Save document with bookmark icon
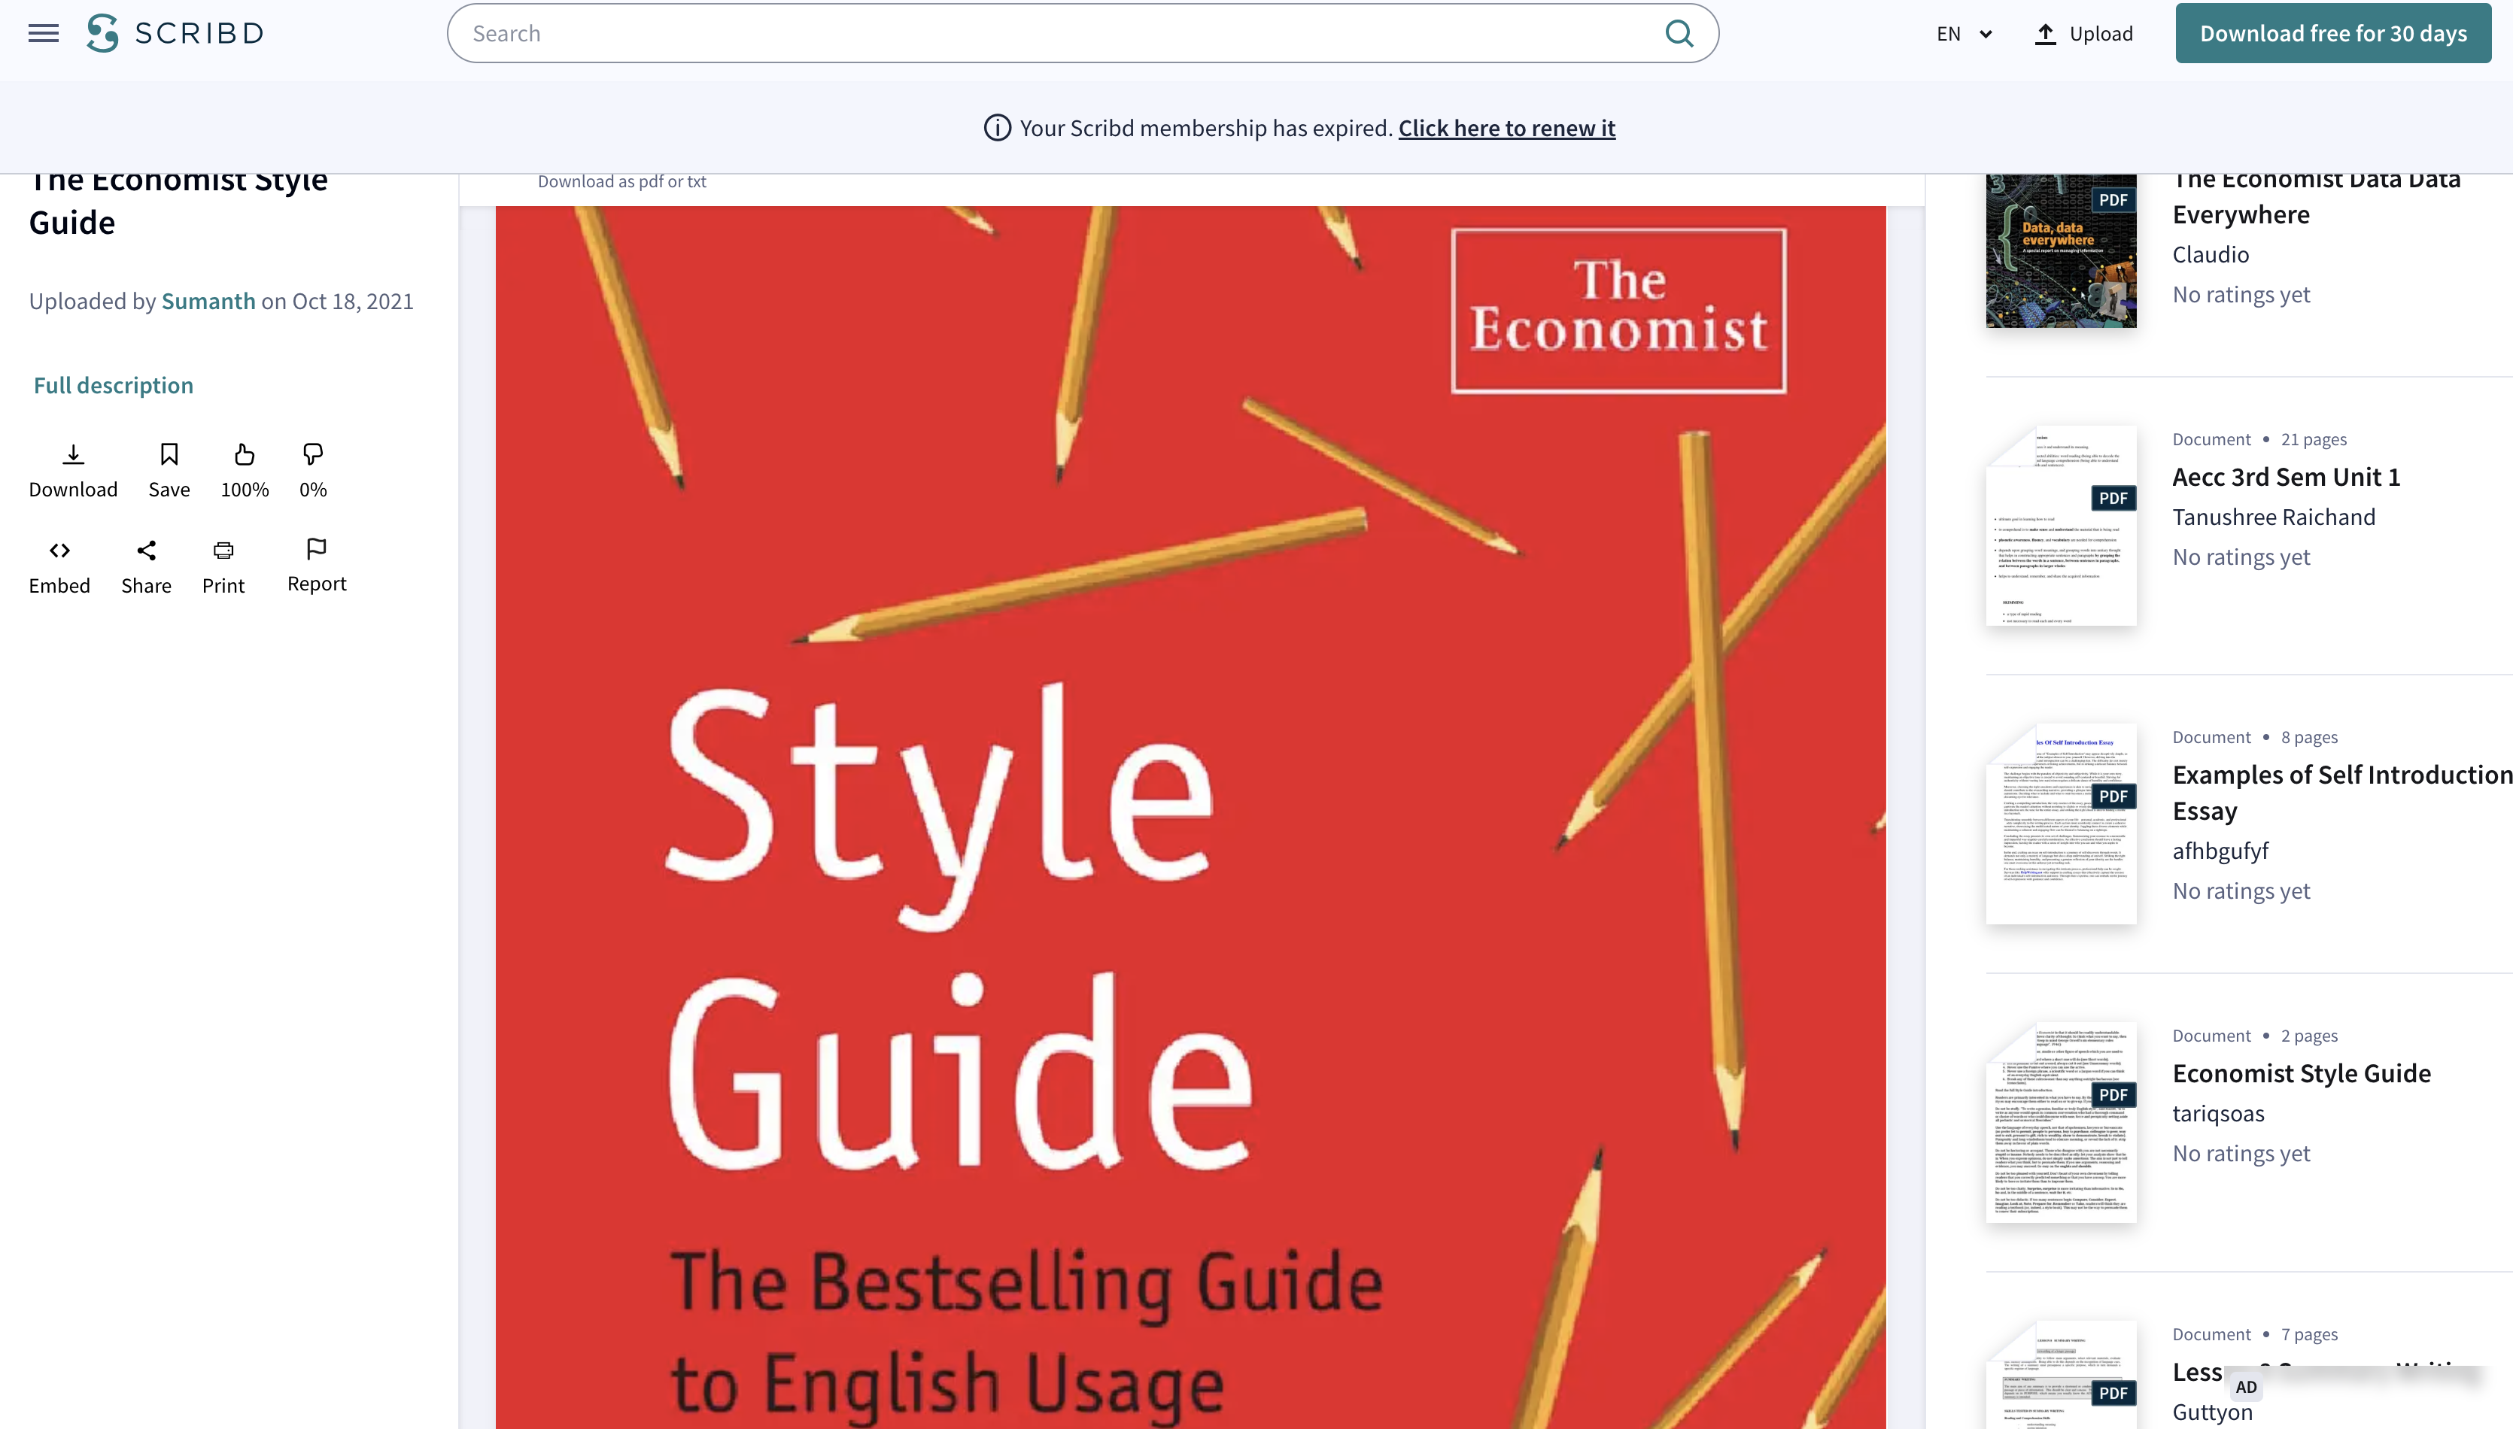This screenshot has width=2513, height=1429. click(x=169, y=454)
